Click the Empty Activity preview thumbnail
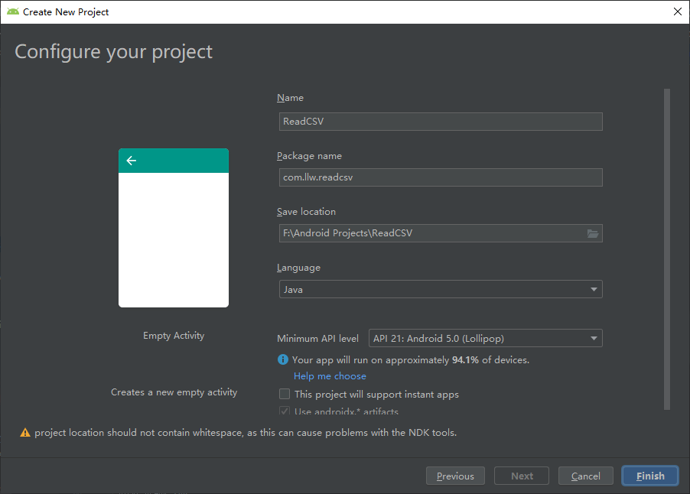 tap(174, 228)
